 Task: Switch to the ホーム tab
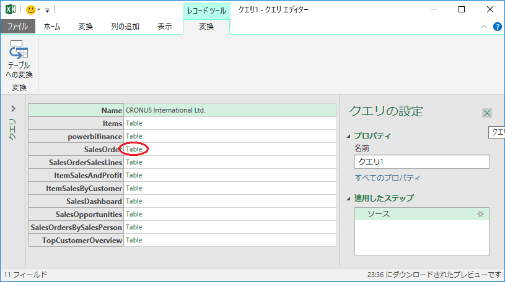coord(52,27)
